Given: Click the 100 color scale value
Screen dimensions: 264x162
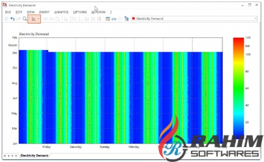Looking at the screenshot, I should point(248,55).
